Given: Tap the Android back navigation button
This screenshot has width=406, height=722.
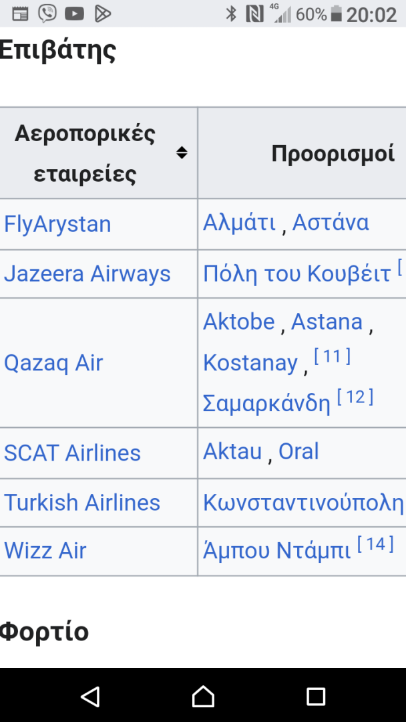Looking at the screenshot, I should point(90,696).
